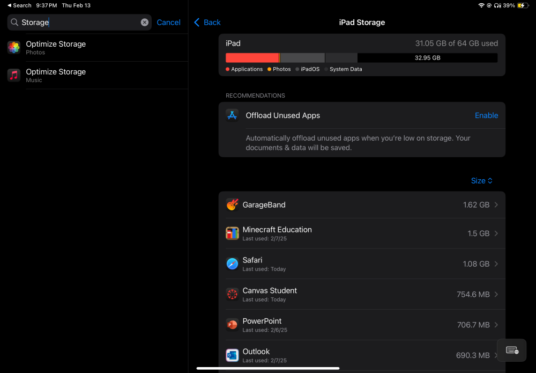Click the red Applications segment of storage bar
The height and width of the screenshot is (373, 536).
point(252,58)
